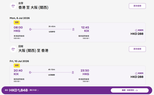Click the departure plane icon beside 出發
The image size is (154, 95).
13,6
